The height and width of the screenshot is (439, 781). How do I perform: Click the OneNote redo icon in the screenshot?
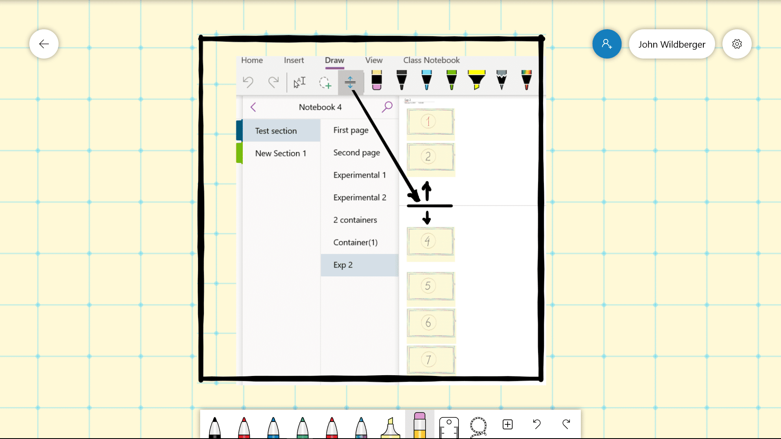(273, 83)
